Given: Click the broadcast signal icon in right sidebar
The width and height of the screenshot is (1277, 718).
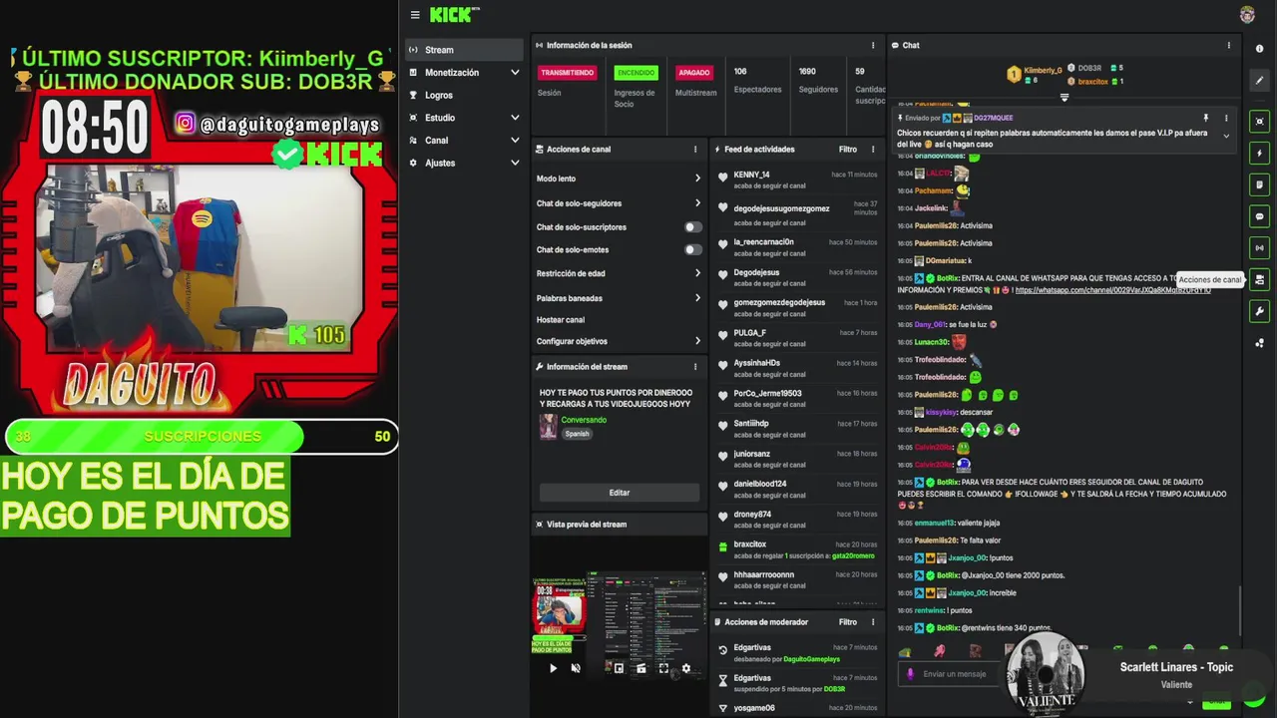Looking at the screenshot, I should [1259, 248].
